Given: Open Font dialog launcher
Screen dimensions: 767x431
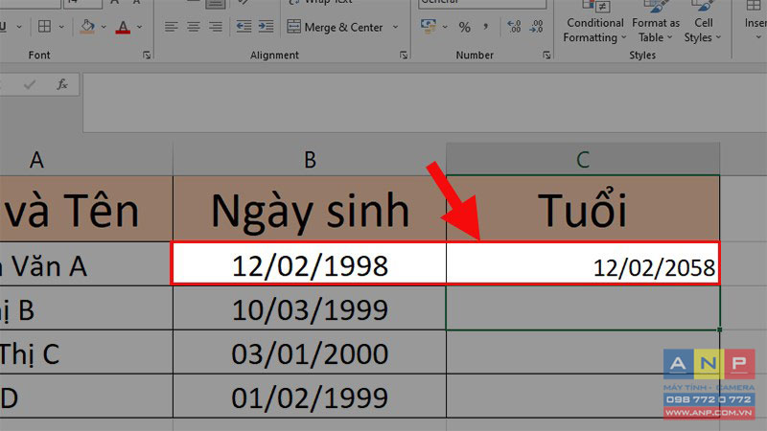Looking at the screenshot, I should (147, 56).
